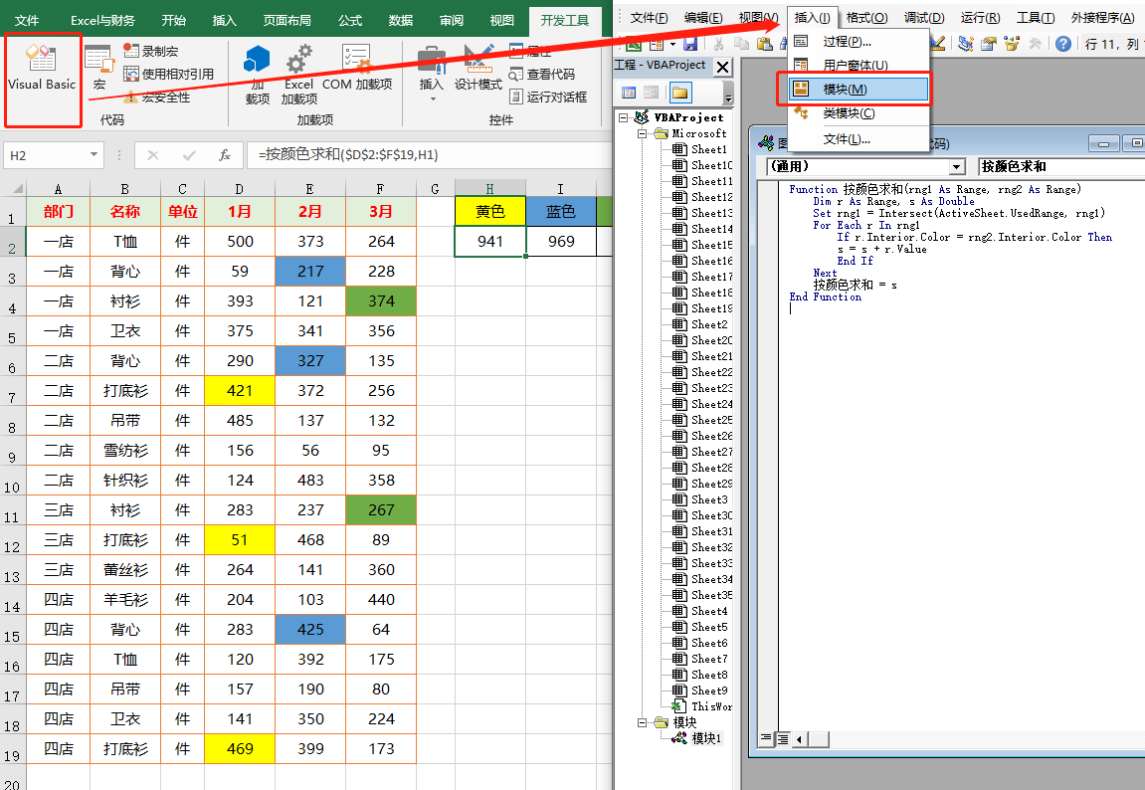Image resolution: width=1145 pixels, height=790 pixels.
Task: Switch to the 开始 ribbon tab
Action: click(173, 21)
